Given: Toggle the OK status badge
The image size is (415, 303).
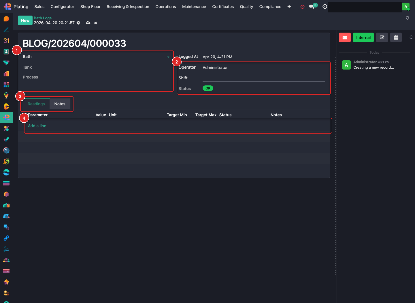Looking at the screenshot, I should [x=208, y=88].
